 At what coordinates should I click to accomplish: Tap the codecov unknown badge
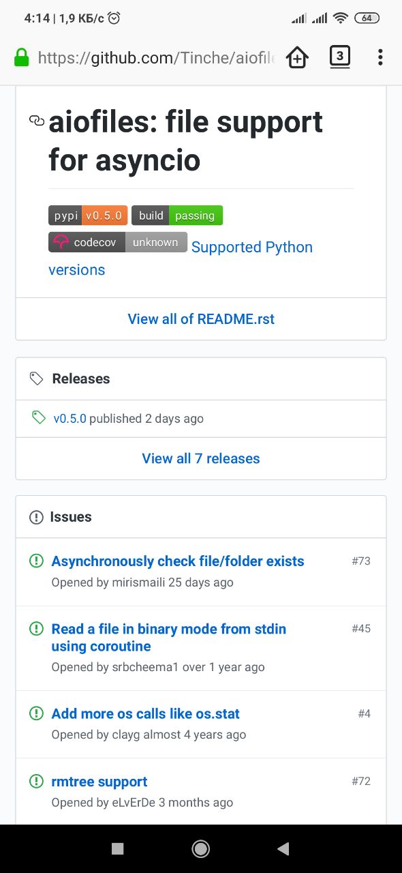[x=118, y=242]
